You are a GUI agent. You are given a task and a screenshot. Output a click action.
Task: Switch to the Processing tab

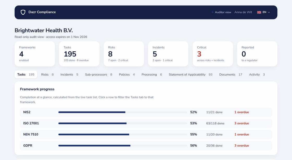[152, 75]
